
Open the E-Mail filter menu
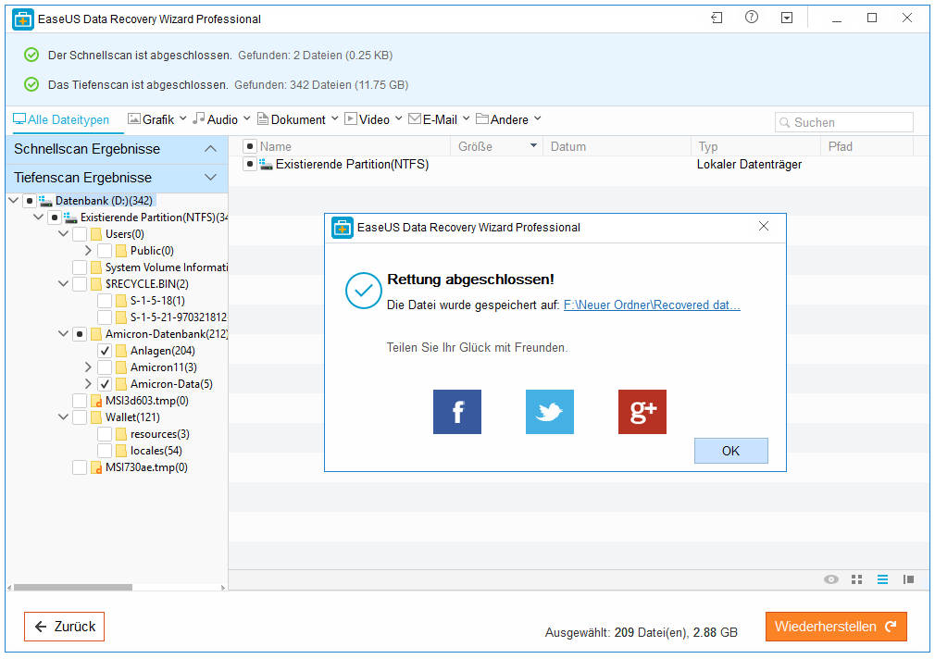(439, 119)
